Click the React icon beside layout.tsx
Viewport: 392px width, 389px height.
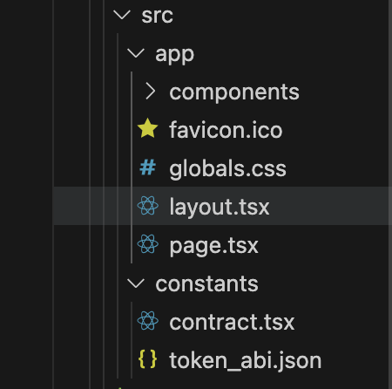coord(148,206)
